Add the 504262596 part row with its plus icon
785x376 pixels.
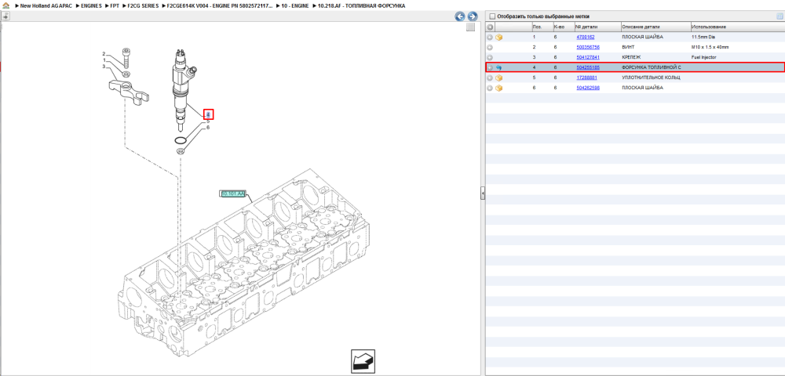(490, 88)
